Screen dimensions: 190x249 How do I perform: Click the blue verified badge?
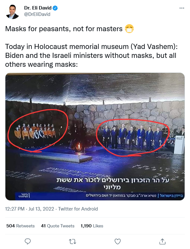(x=55, y=8)
